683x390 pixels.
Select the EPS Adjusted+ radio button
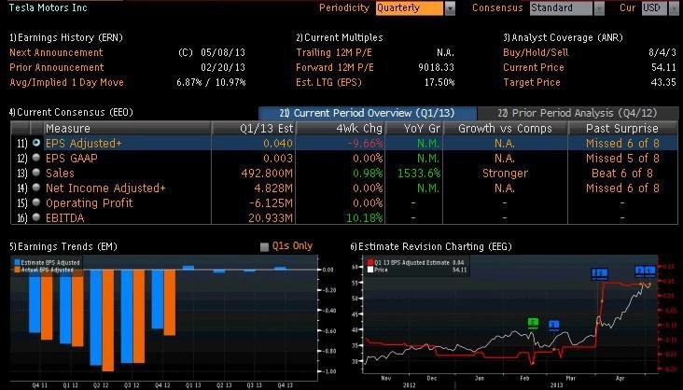[36, 143]
